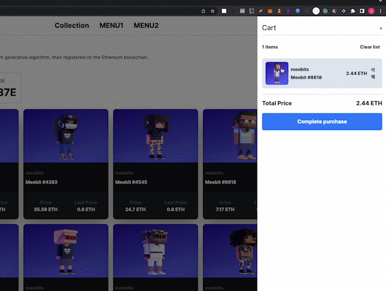Image resolution: width=386 pixels, height=291 pixels.
Task: Click the share page icon in address bar
Action: (203, 11)
